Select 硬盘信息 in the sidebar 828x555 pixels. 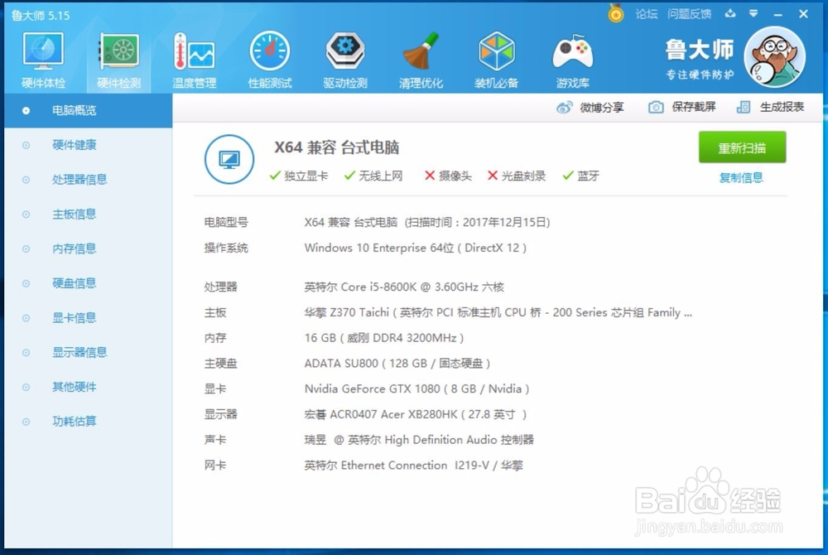pos(89,283)
